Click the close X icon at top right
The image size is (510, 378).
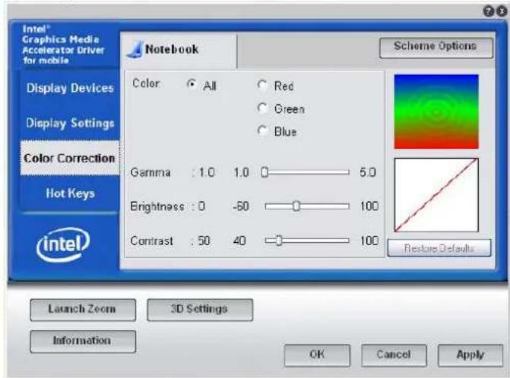(x=501, y=11)
